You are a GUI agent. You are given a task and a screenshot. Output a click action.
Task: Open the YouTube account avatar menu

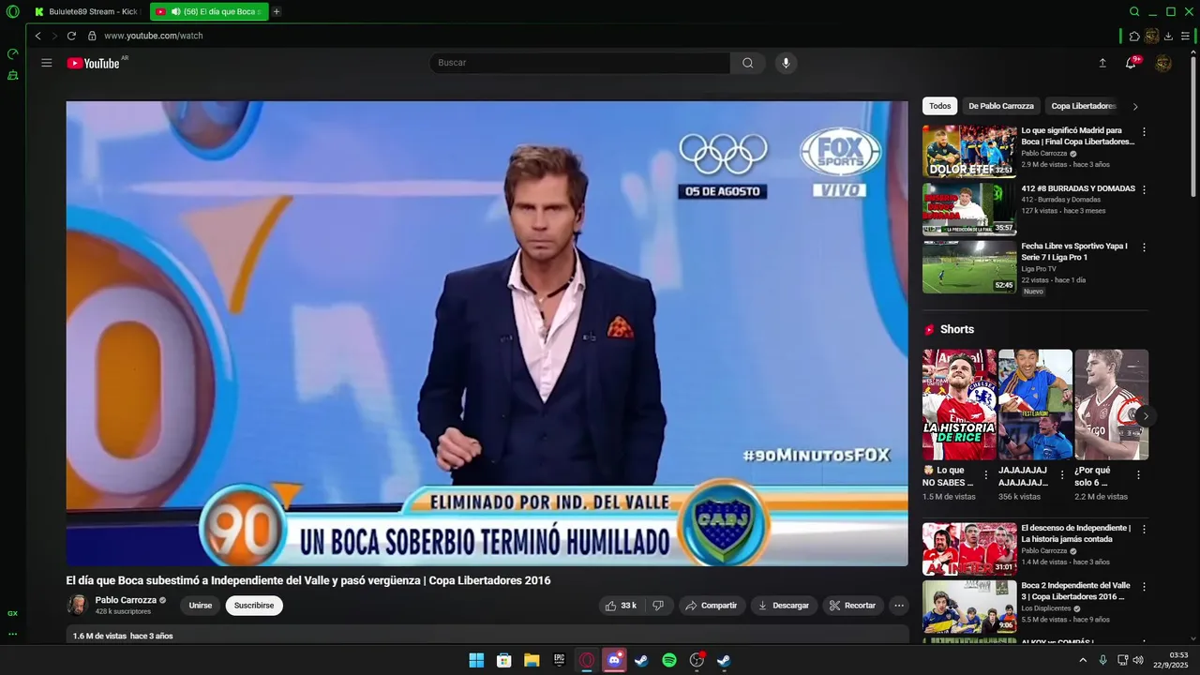(1163, 63)
